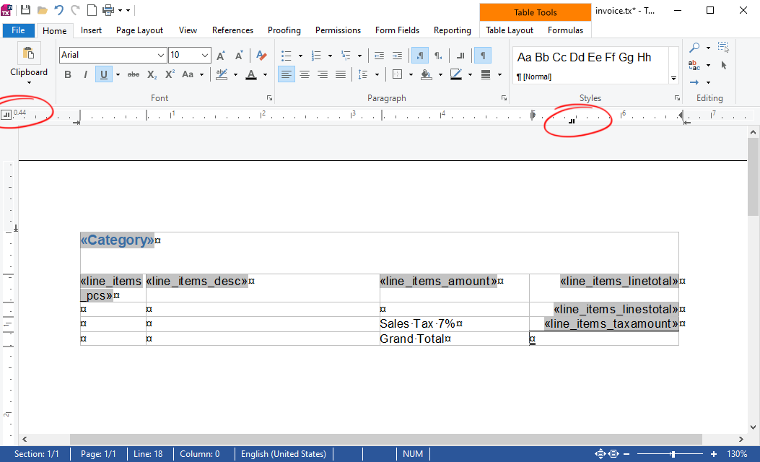Open the font size 10 dropdown
This screenshot has width=760, height=462.
(205, 56)
